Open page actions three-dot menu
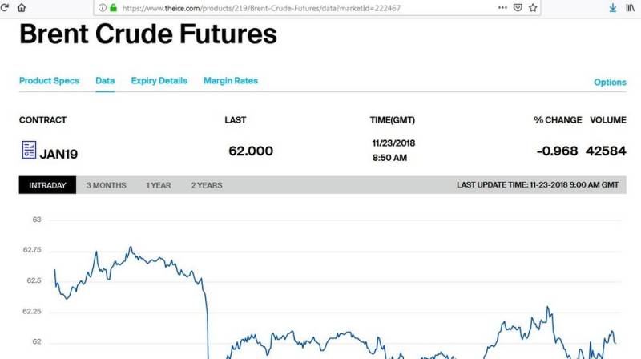641x359 pixels. [502, 7]
